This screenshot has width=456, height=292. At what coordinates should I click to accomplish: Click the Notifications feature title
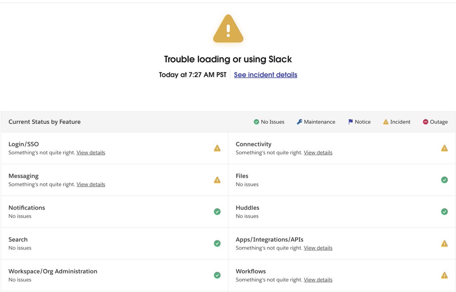click(x=27, y=208)
